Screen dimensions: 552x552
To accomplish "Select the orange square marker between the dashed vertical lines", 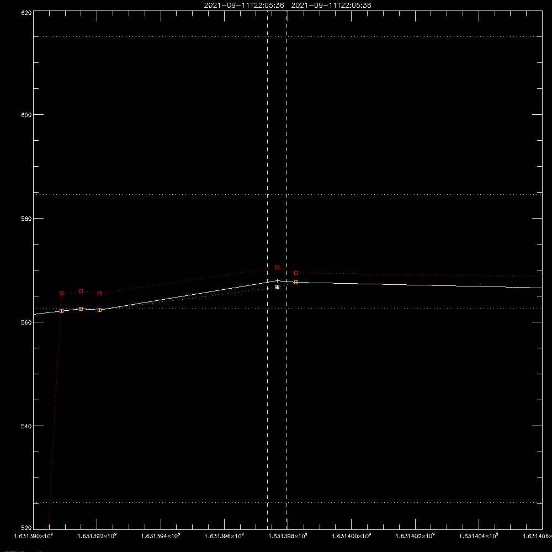I will click(278, 287).
